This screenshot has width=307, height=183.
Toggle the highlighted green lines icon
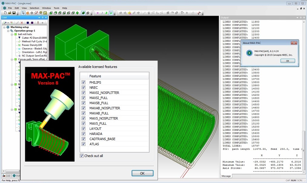coord(111,13)
